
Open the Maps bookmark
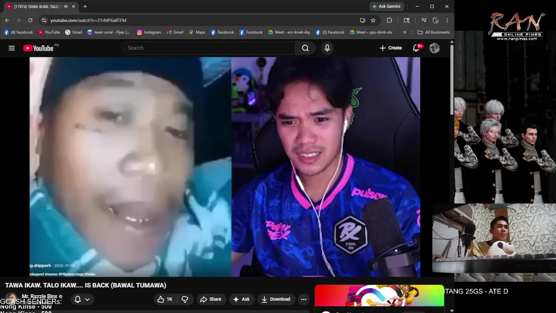point(197,32)
